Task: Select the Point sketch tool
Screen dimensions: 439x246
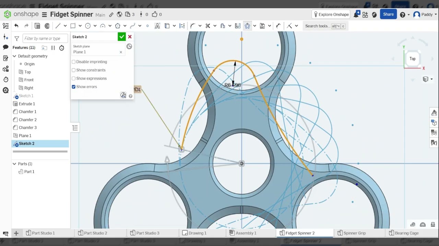Action: click(x=147, y=26)
